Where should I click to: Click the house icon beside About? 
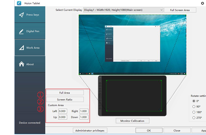pos(22,64)
